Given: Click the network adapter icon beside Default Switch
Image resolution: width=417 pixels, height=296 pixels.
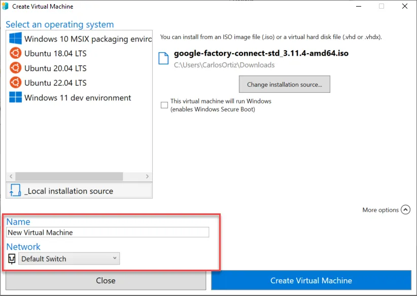Looking at the screenshot, I should point(12,259).
